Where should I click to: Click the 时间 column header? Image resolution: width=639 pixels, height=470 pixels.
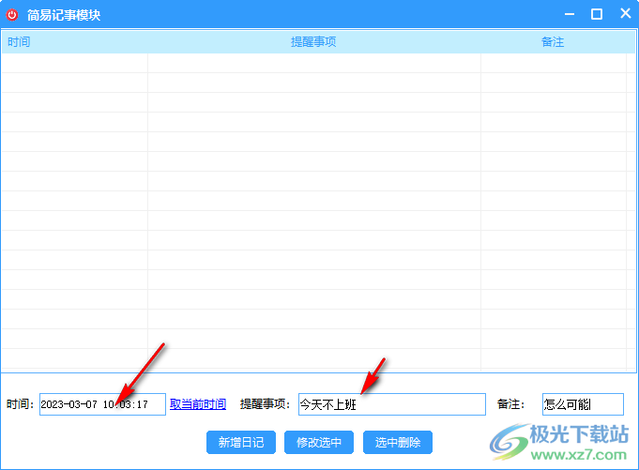tap(19, 42)
